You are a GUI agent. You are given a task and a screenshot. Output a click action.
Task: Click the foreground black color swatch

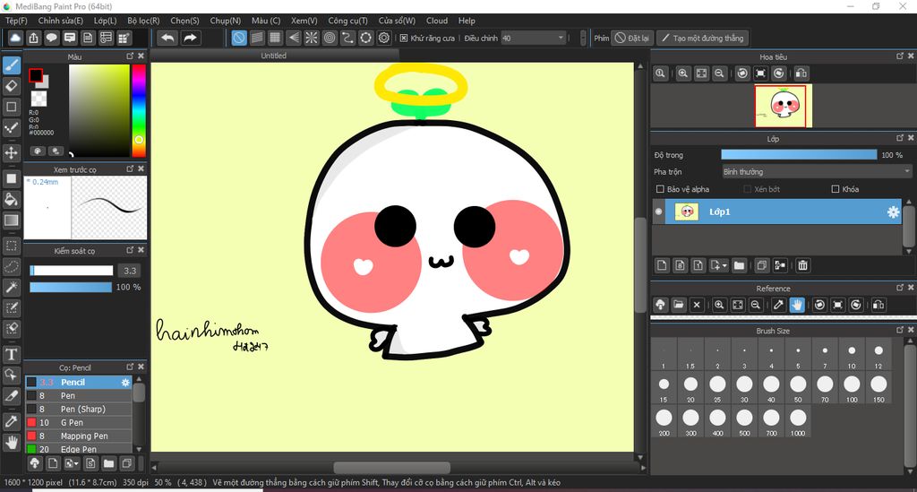[x=36, y=75]
